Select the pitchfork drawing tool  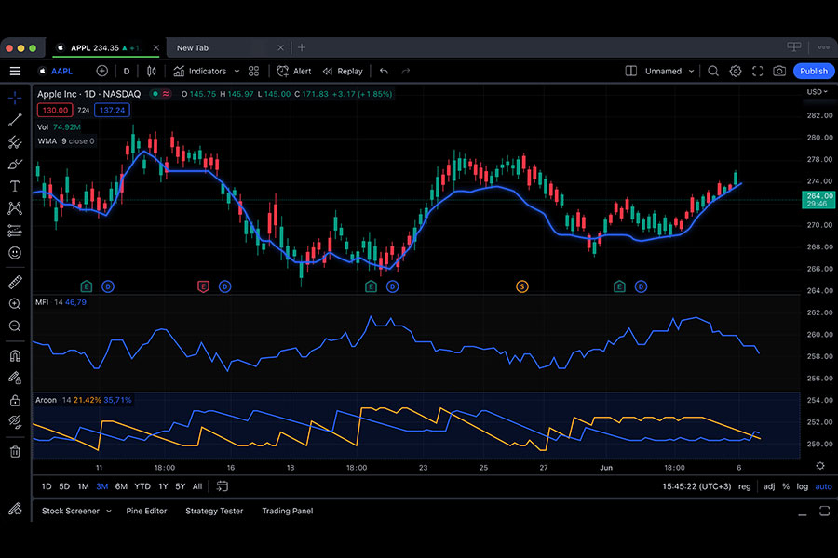point(15,142)
